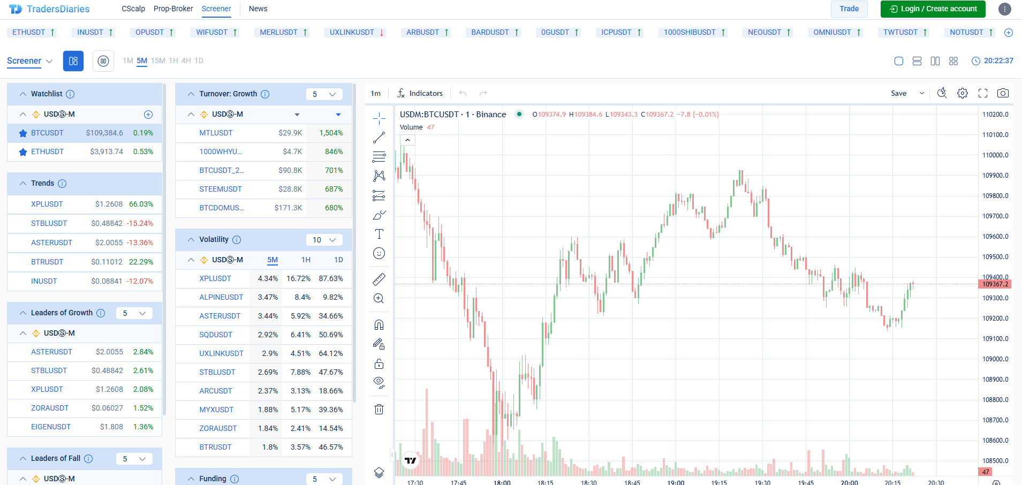
Task: Toggle lock all drawing tools
Action: pyautogui.click(x=379, y=364)
